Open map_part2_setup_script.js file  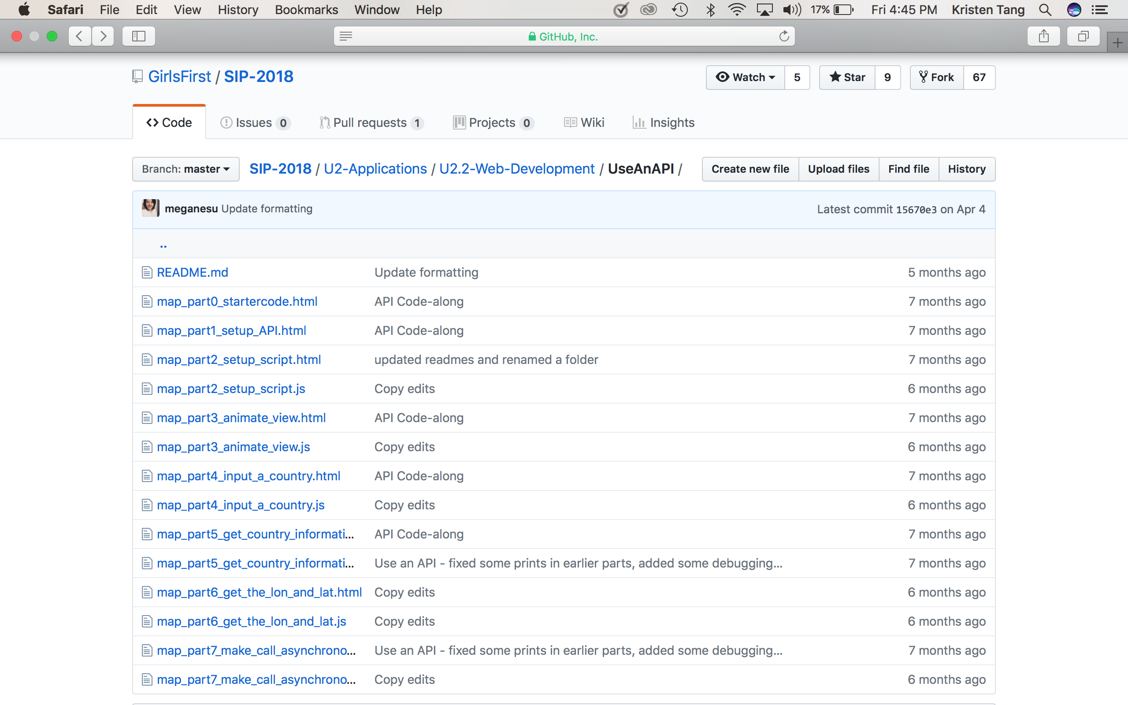coord(231,389)
